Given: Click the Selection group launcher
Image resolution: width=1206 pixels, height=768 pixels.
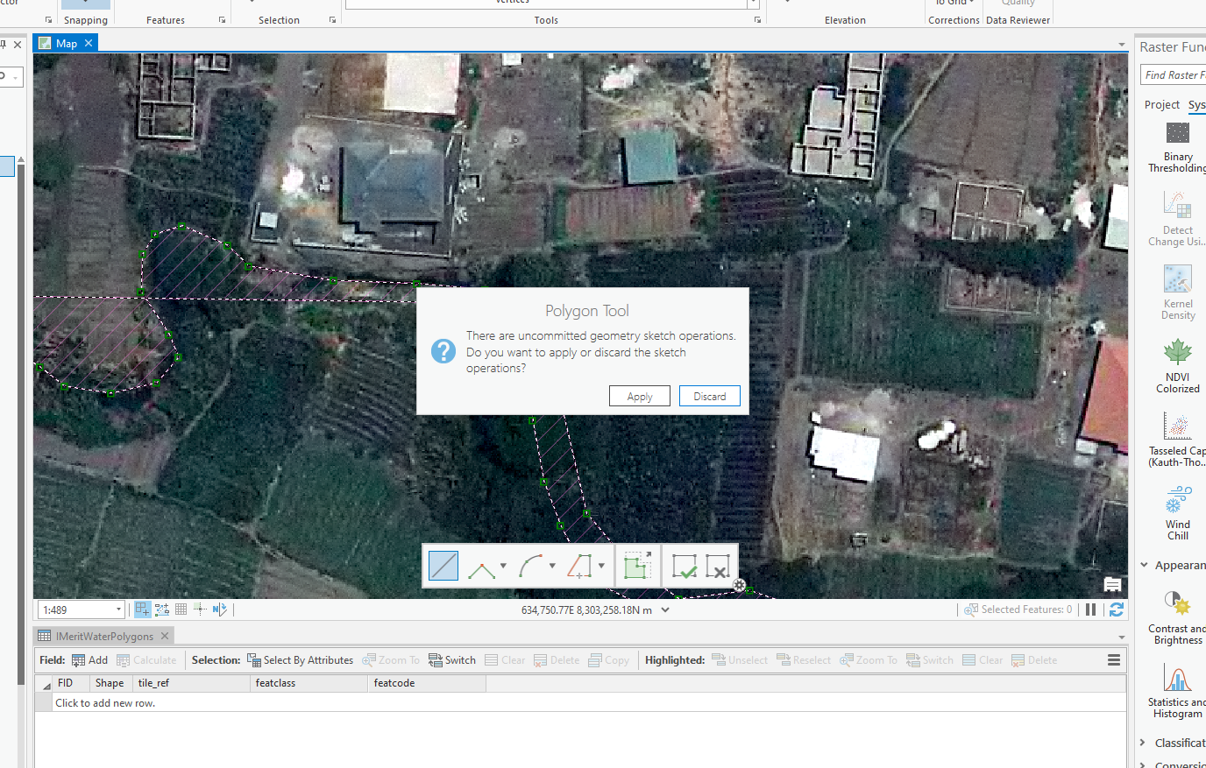Looking at the screenshot, I should pos(332,19).
